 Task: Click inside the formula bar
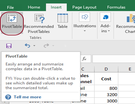tap(114, 59)
